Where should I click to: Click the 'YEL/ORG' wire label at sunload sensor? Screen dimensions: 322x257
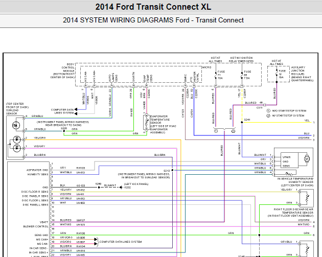40,138
